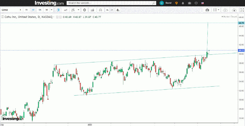Expand the bar style dropdown arrow

point(78,10)
